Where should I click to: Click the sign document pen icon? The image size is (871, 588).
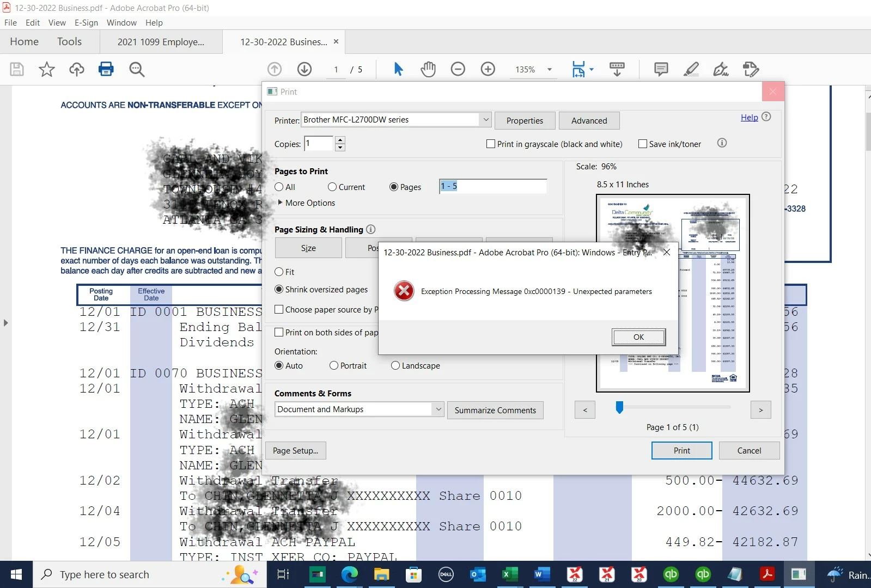click(721, 69)
